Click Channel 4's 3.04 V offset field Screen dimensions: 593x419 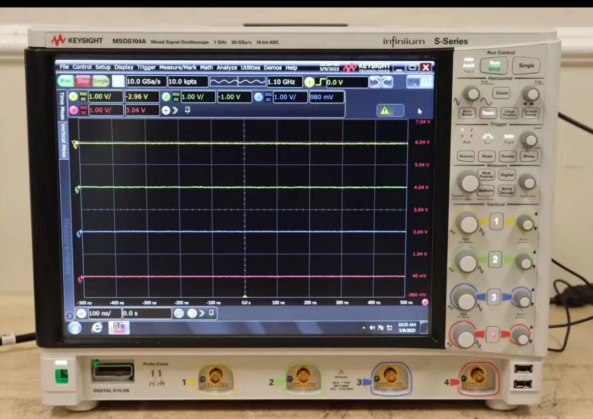point(142,110)
